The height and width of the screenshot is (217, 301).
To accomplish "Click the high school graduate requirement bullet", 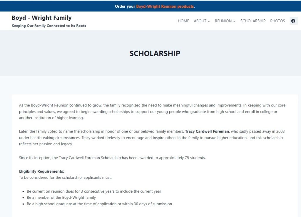I will click(x=99, y=204).
